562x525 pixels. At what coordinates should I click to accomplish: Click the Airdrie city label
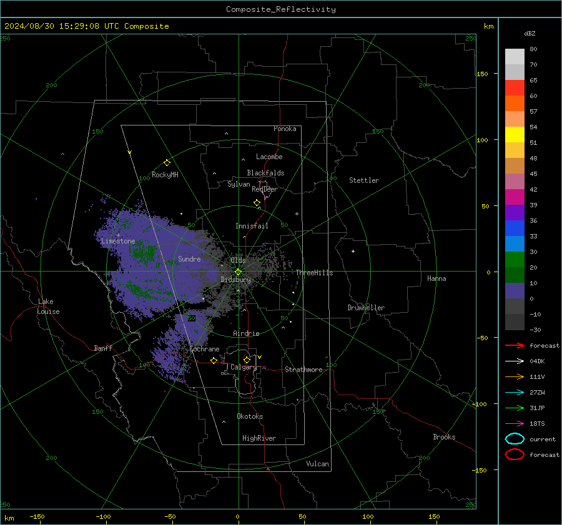(x=246, y=333)
